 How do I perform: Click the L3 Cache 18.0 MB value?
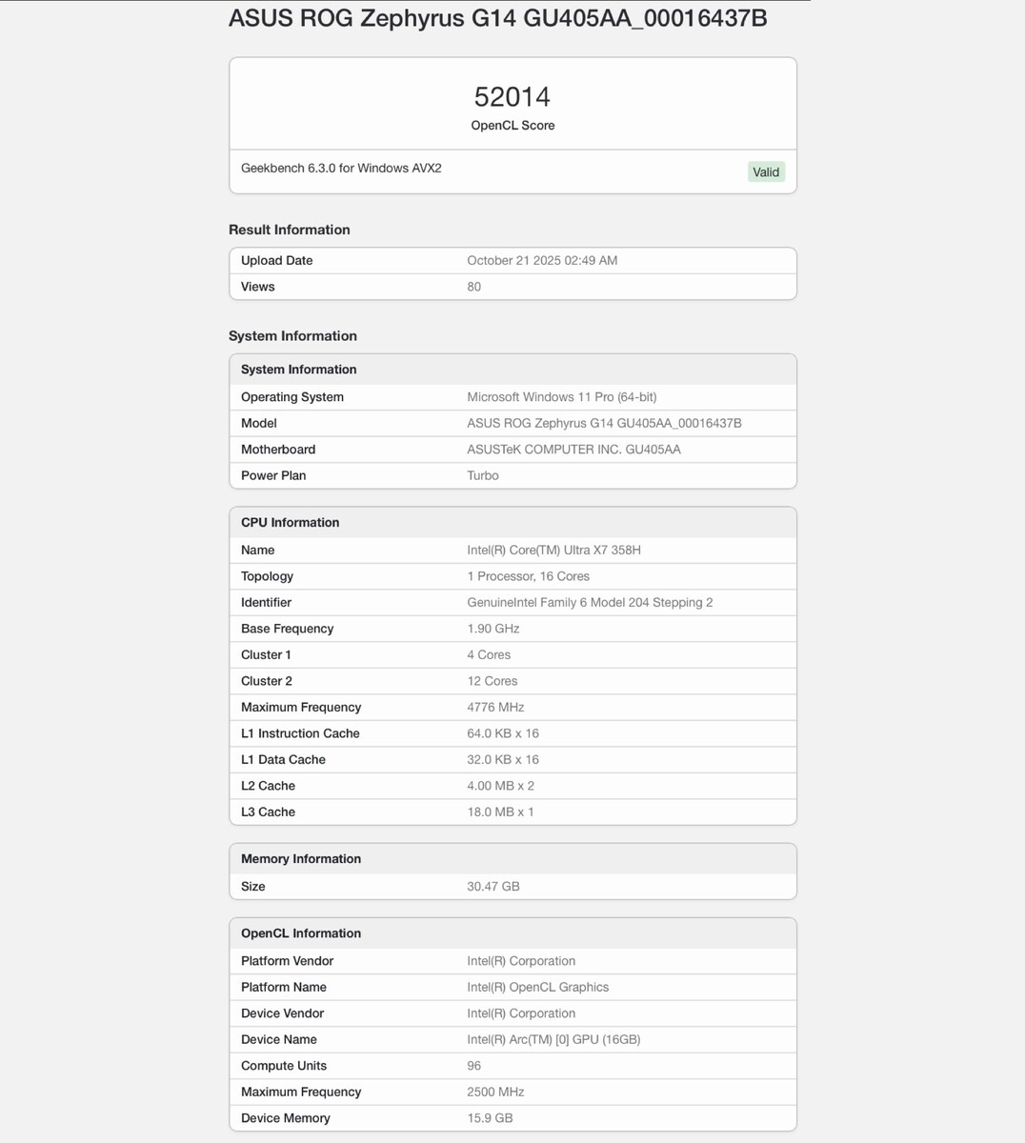(x=500, y=812)
